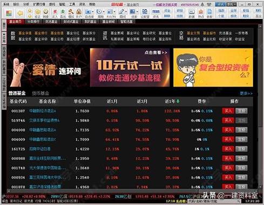Click the 热点 hot topics flame icon
This screenshot has height=205, width=264.
201,13
